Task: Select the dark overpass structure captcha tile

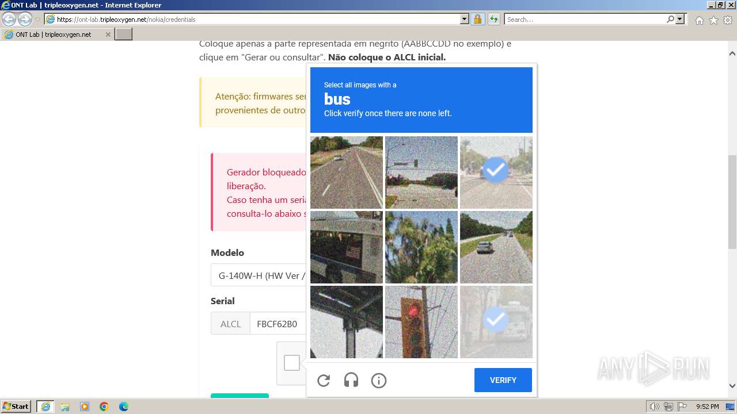Action: 347,322
